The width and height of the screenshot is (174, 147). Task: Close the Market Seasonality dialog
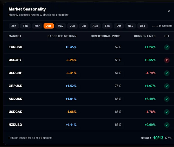pos(169,11)
